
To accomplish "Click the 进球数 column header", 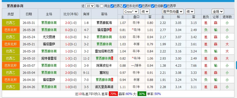I will point(227,17).
